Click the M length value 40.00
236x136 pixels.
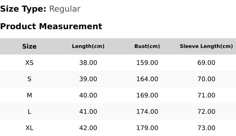[x=88, y=95]
